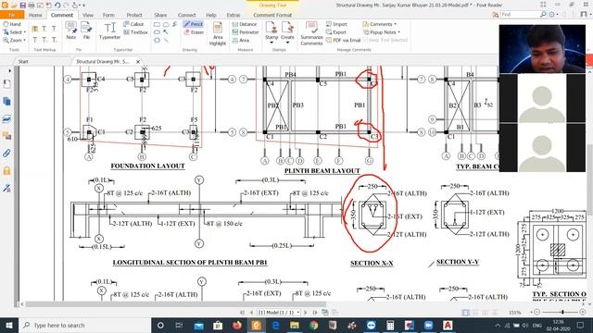Viewport: 593px width, 333px height.
Task: Open the attachments paperclip panel
Action: click(6, 154)
